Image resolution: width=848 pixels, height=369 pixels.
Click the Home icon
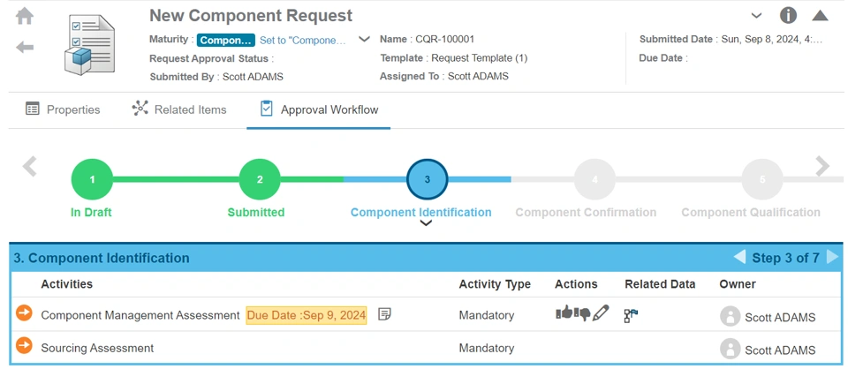point(25,17)
